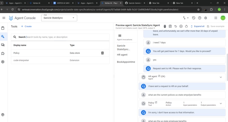Click the 'yes' user message
This screenshot has height=122, width=228.
[184, 60]
